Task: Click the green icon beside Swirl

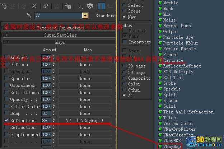Action: pyautogui.click(x=160, y=106)
